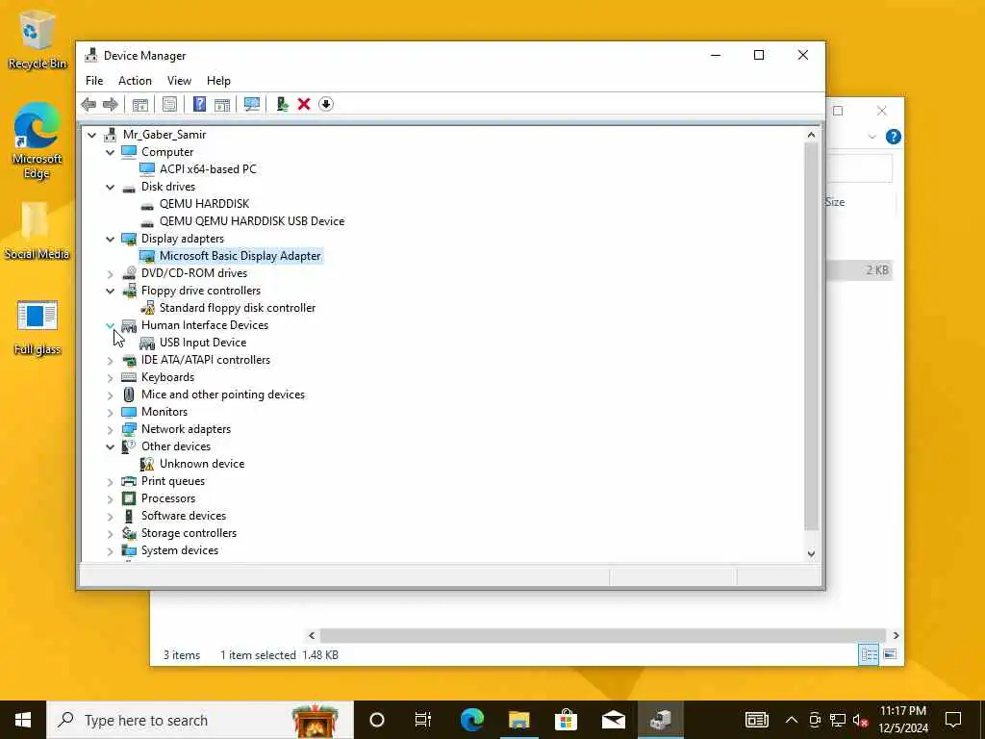985x739 pixels.
Task: Collapse the Display adapters category
Action: 110,239
